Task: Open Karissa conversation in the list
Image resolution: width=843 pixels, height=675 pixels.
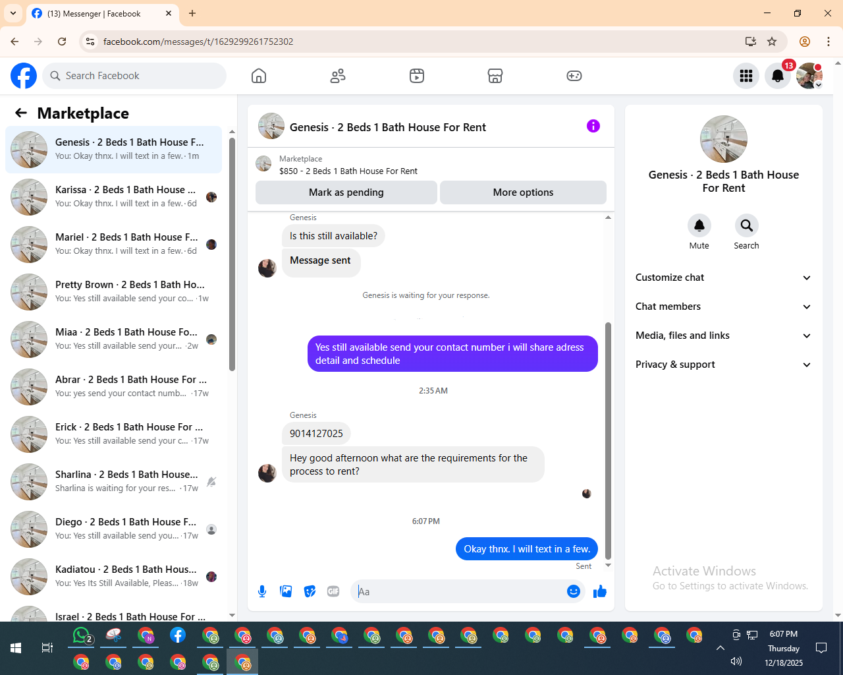Action: pos(114,197)
